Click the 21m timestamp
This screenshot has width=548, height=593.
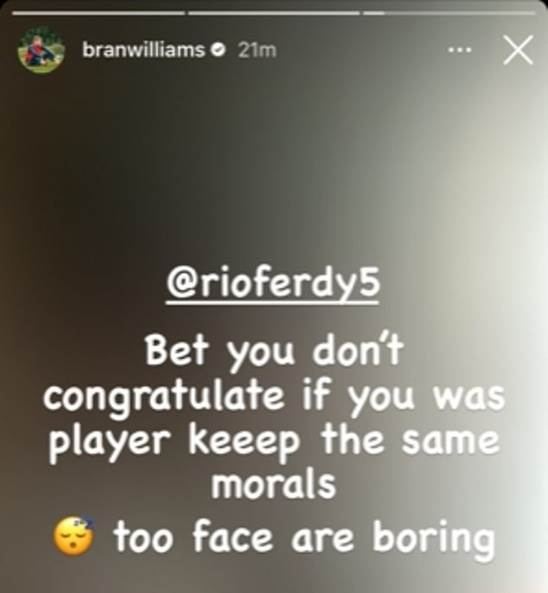pyautogui.click(x=257, y=50)
